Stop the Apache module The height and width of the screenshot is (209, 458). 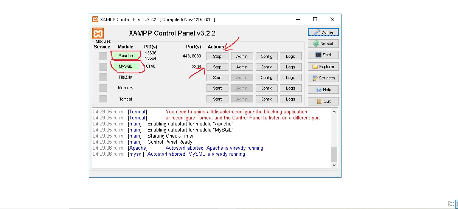click(x=217, y=56)
